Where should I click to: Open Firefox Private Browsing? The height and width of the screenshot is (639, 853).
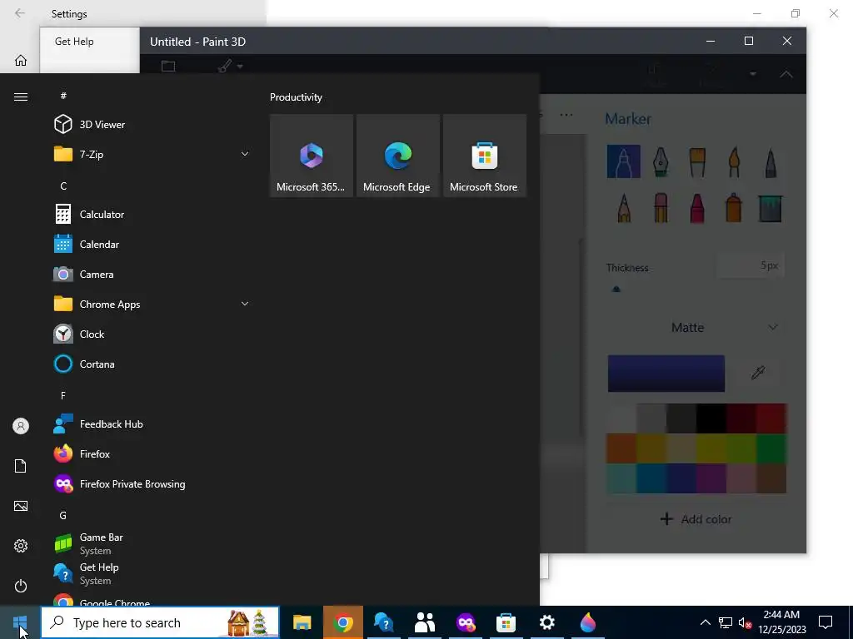pos(152,483)
